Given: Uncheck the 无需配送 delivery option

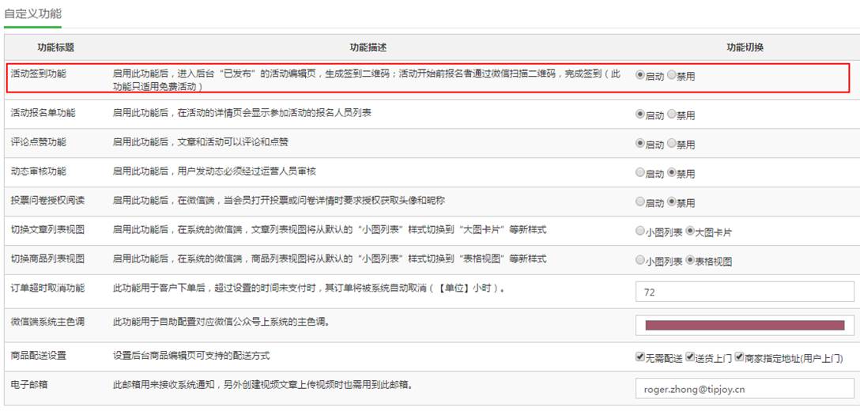Looking at the screenshot, I should 640,357.
